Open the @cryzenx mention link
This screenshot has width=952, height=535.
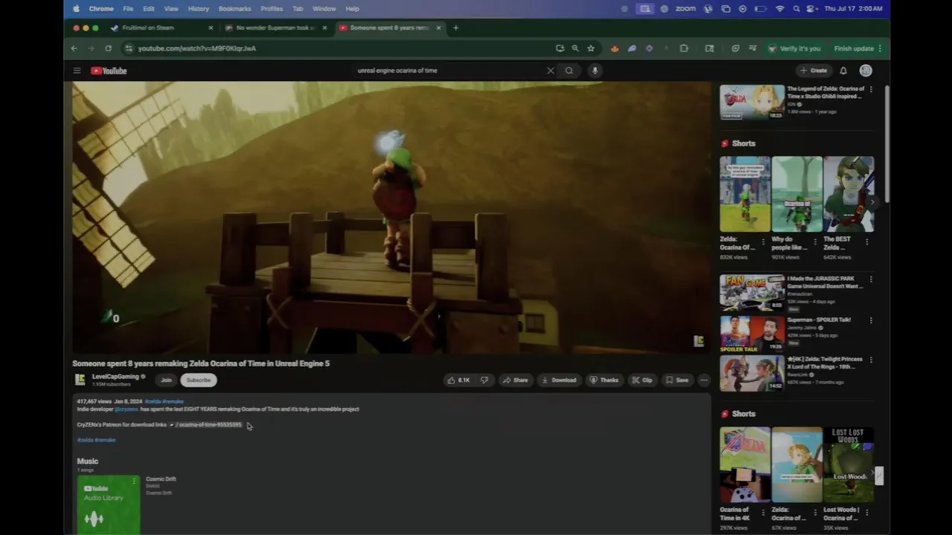click(126, 409)
